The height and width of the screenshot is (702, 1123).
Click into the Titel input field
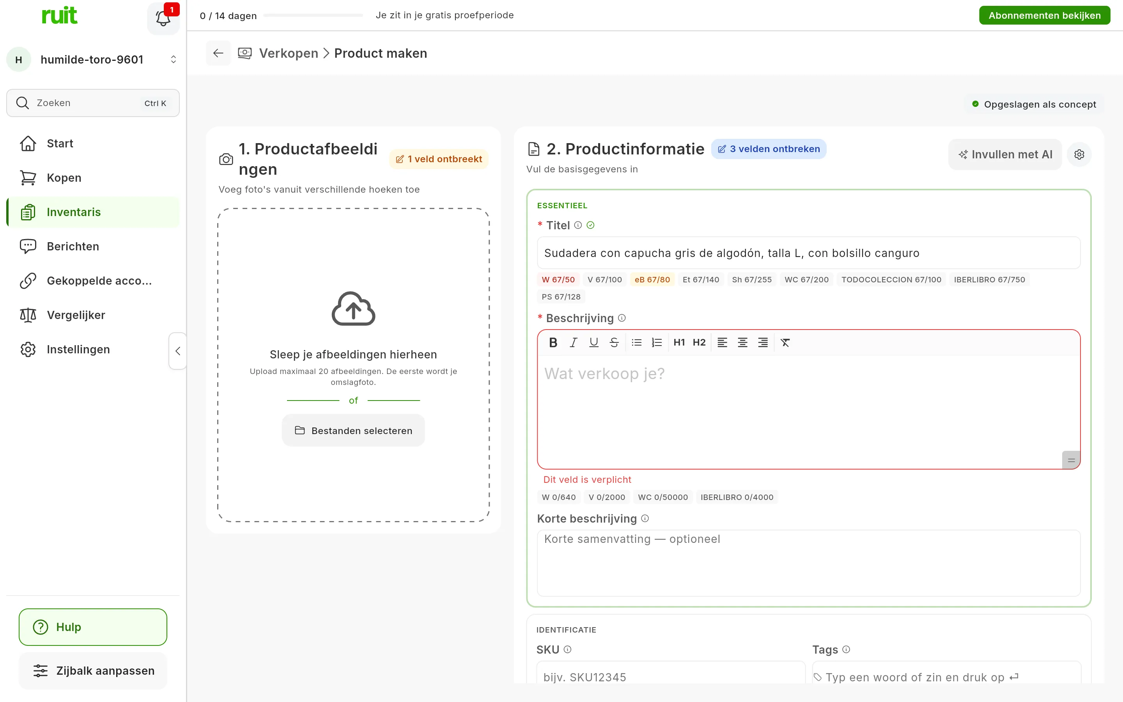click(808, 253)
